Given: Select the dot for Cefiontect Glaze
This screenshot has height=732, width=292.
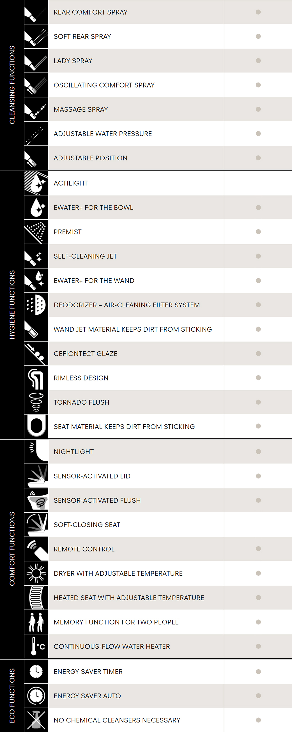Looking at the screenshot, I should (258, 354).
